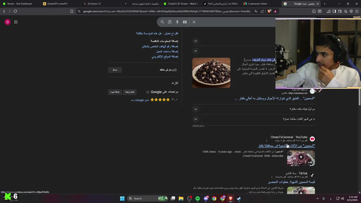Open OmanTvGeneral YouTube video title link
361x203 pixels.
(287, 146)
